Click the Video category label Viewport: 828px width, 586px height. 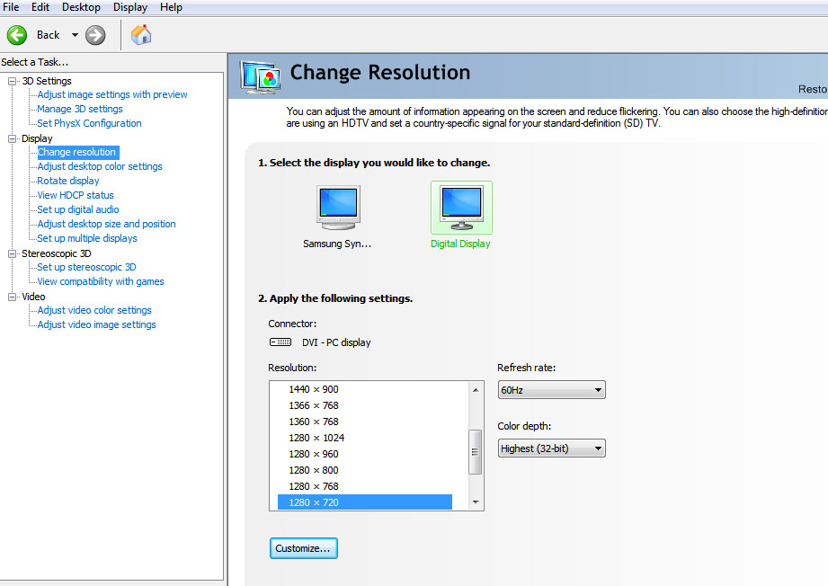click(x=33, y=297)
